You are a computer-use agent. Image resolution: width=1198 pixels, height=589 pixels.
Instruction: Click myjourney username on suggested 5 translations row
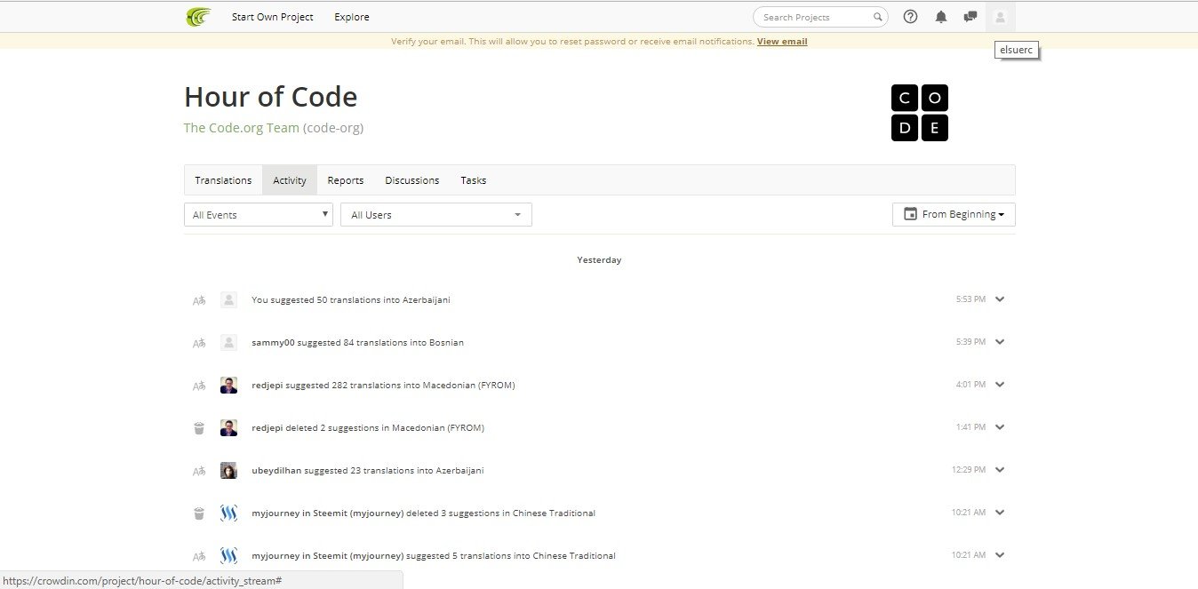(328, 556)
